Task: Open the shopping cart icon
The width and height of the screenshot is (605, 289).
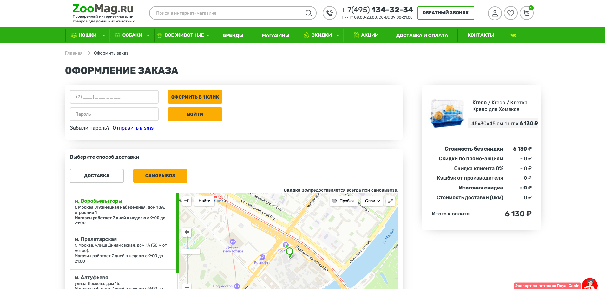Action: (527, 13)
